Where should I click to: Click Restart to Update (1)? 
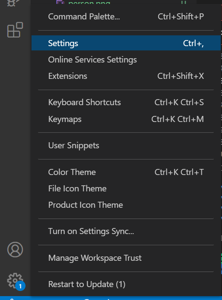click(x=126, y=284)
